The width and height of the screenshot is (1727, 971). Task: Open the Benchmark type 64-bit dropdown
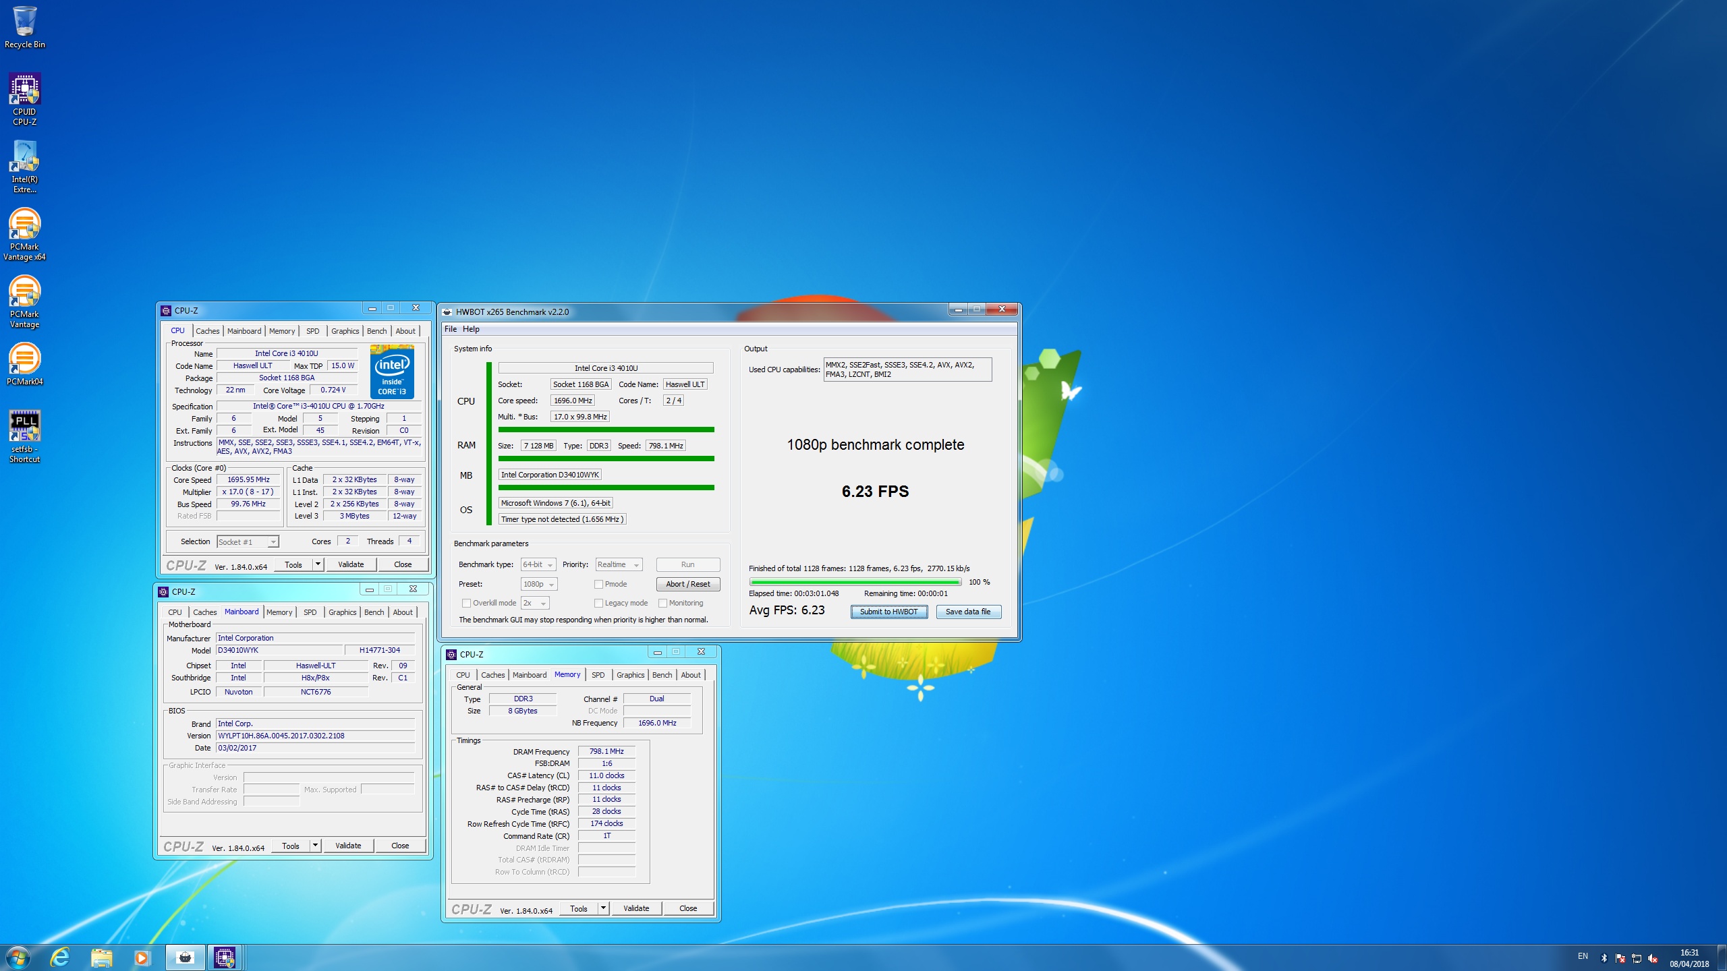(538, 564)
